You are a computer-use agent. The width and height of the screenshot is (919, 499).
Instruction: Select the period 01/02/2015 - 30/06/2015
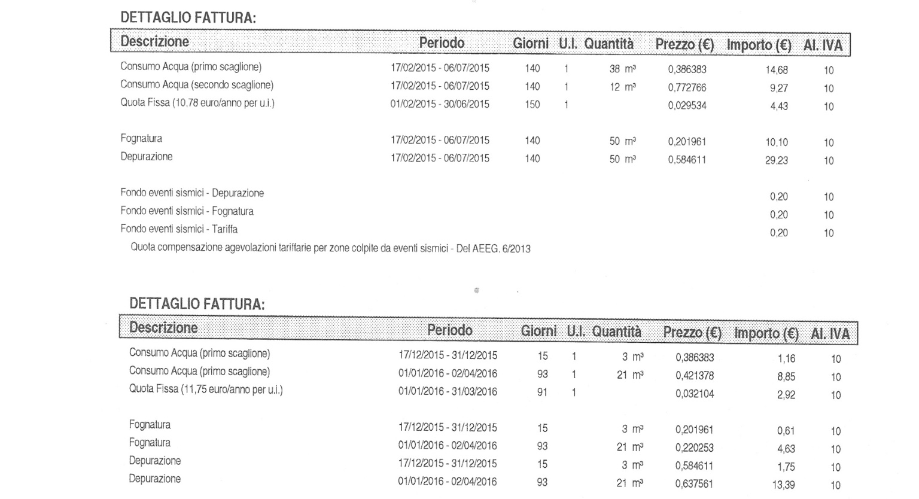pyautogui.click(x=440, y=104)
